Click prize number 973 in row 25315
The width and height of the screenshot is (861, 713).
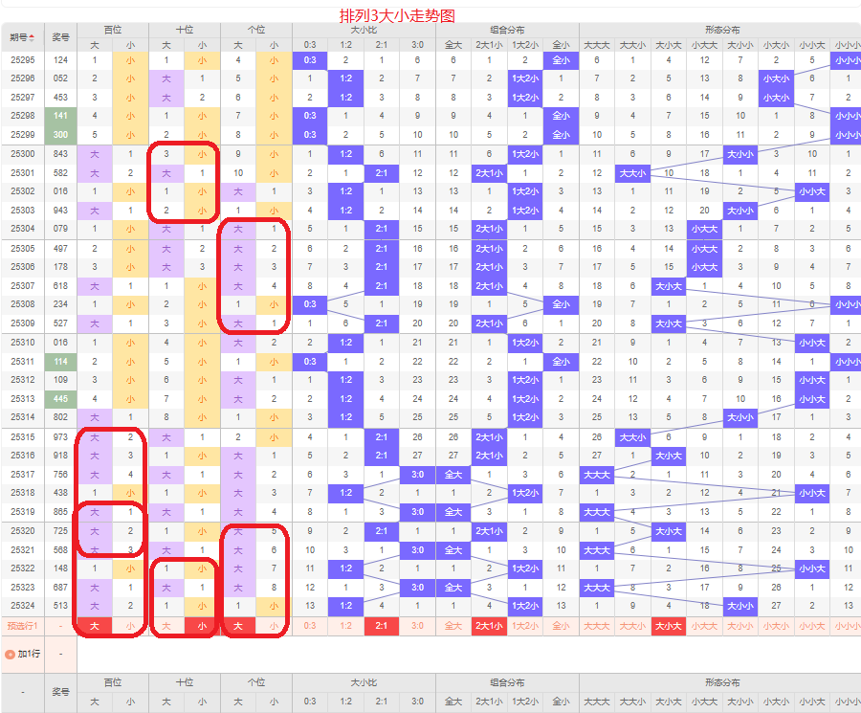60,437
